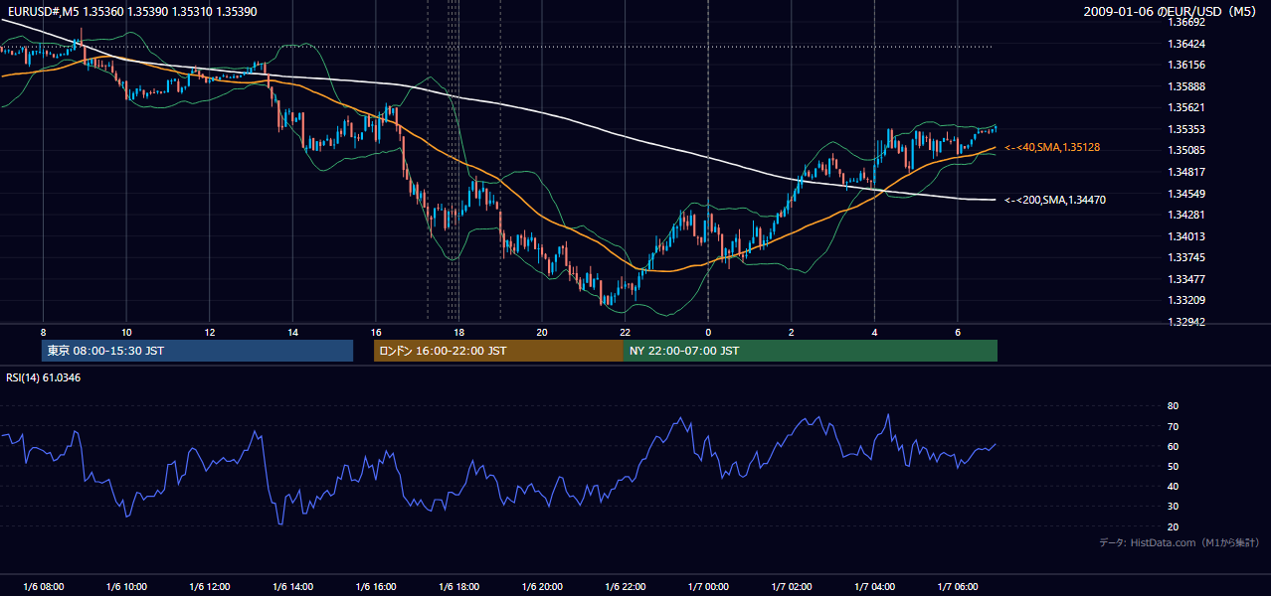Click the bottom timestamp 1/7 02:00

pos(791,587)
